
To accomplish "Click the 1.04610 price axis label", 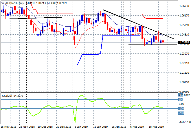I will 184,35.
